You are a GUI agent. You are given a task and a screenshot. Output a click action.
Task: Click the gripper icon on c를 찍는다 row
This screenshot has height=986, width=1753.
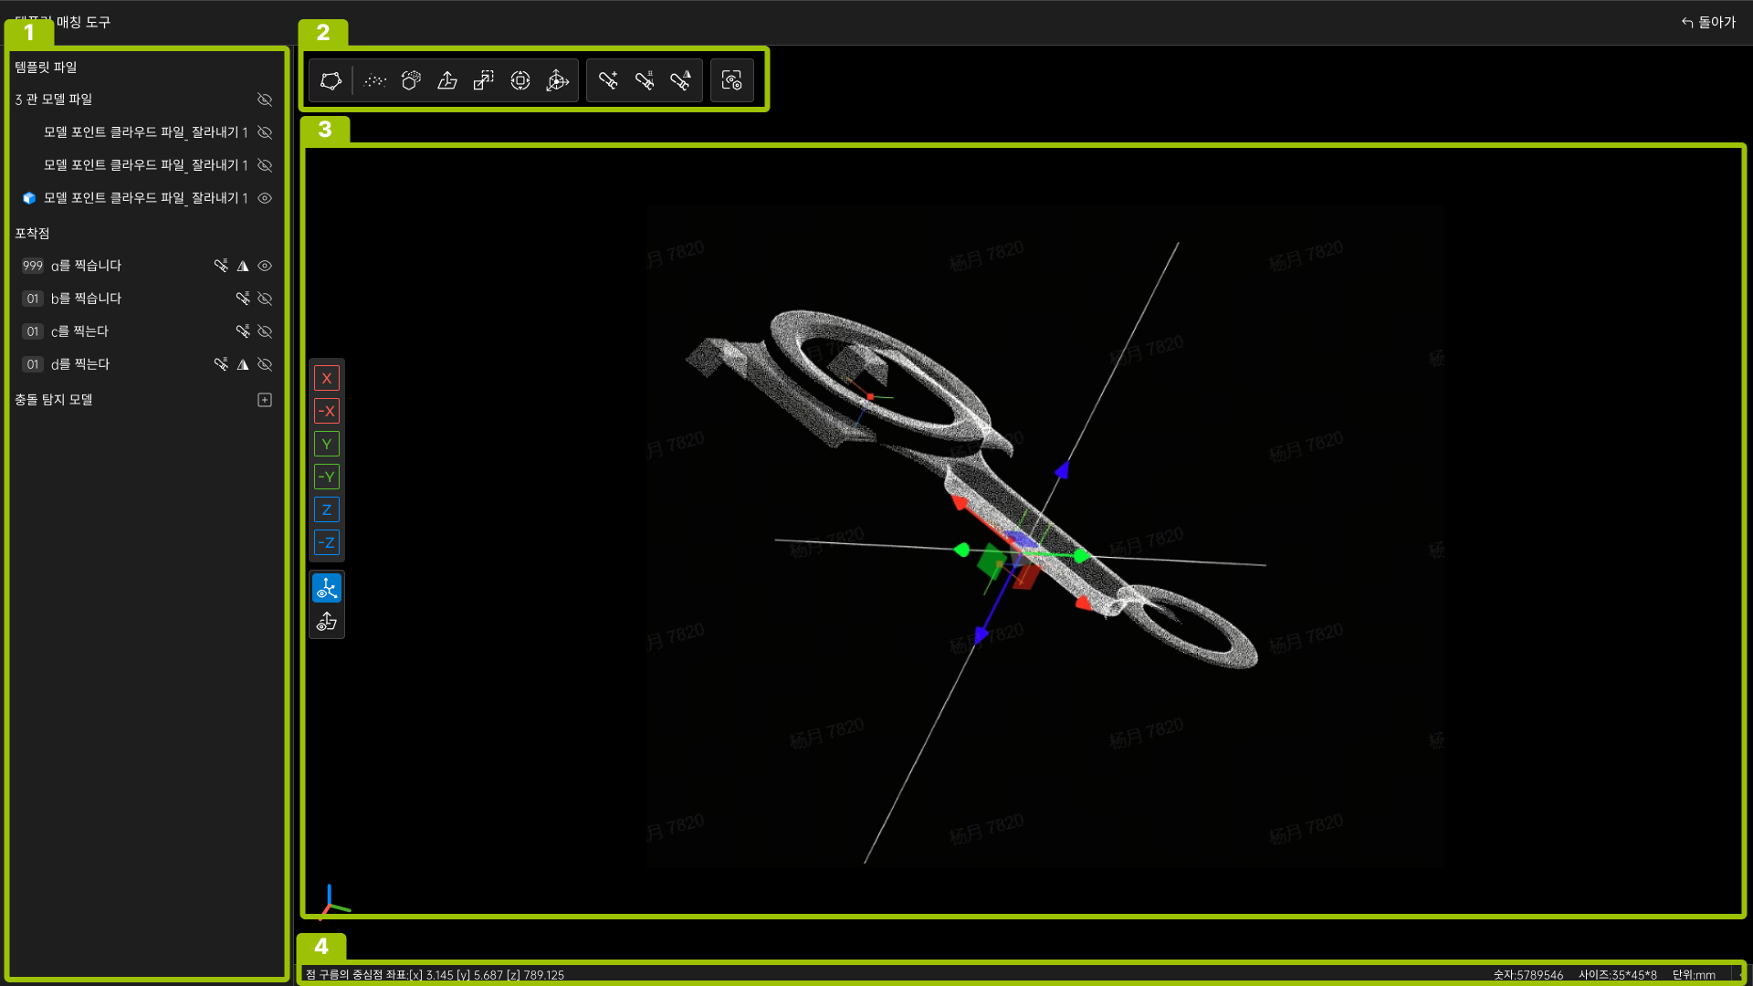point(243,331)
